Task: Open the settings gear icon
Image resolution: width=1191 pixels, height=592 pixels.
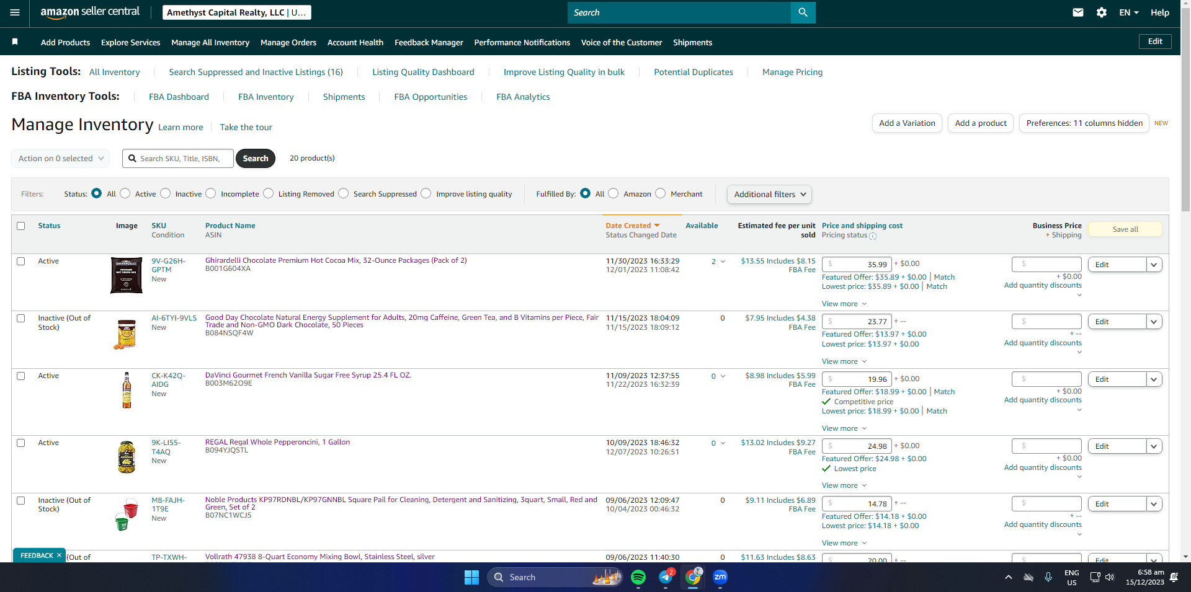Action: [x=1102, y=12]
